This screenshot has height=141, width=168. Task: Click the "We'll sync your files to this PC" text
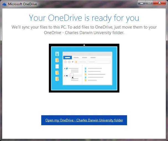click(x=39, y=27)
